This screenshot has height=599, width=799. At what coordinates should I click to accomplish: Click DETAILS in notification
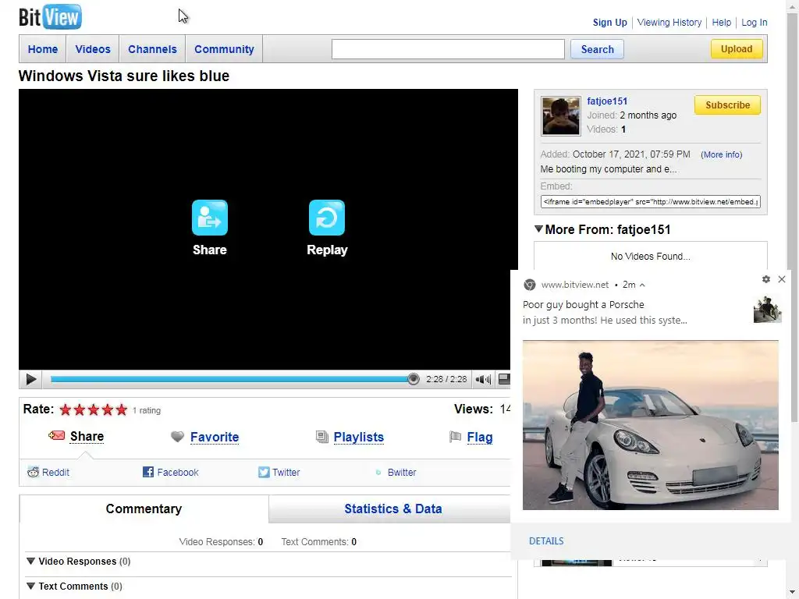click(546, 541)
